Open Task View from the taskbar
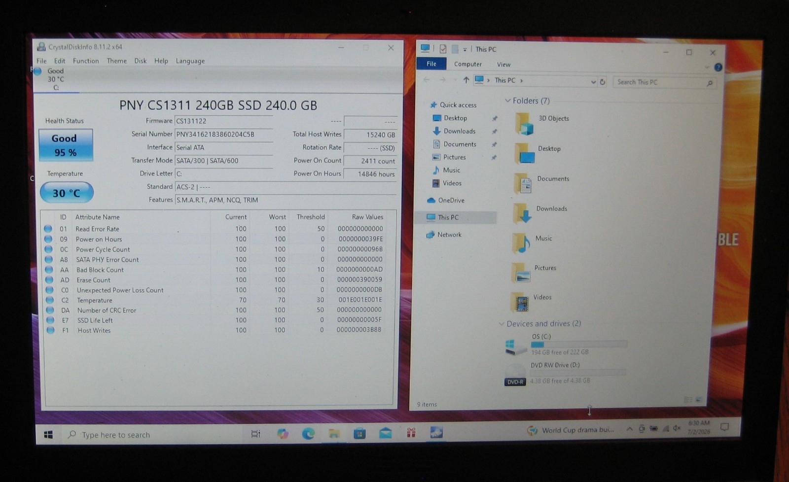The height and width of the screenshot is (482, 789). click(255, 434)
